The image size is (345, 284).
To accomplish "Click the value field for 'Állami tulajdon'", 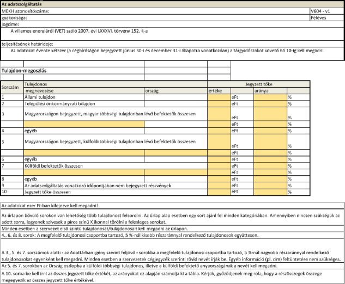I will (219, 97).
